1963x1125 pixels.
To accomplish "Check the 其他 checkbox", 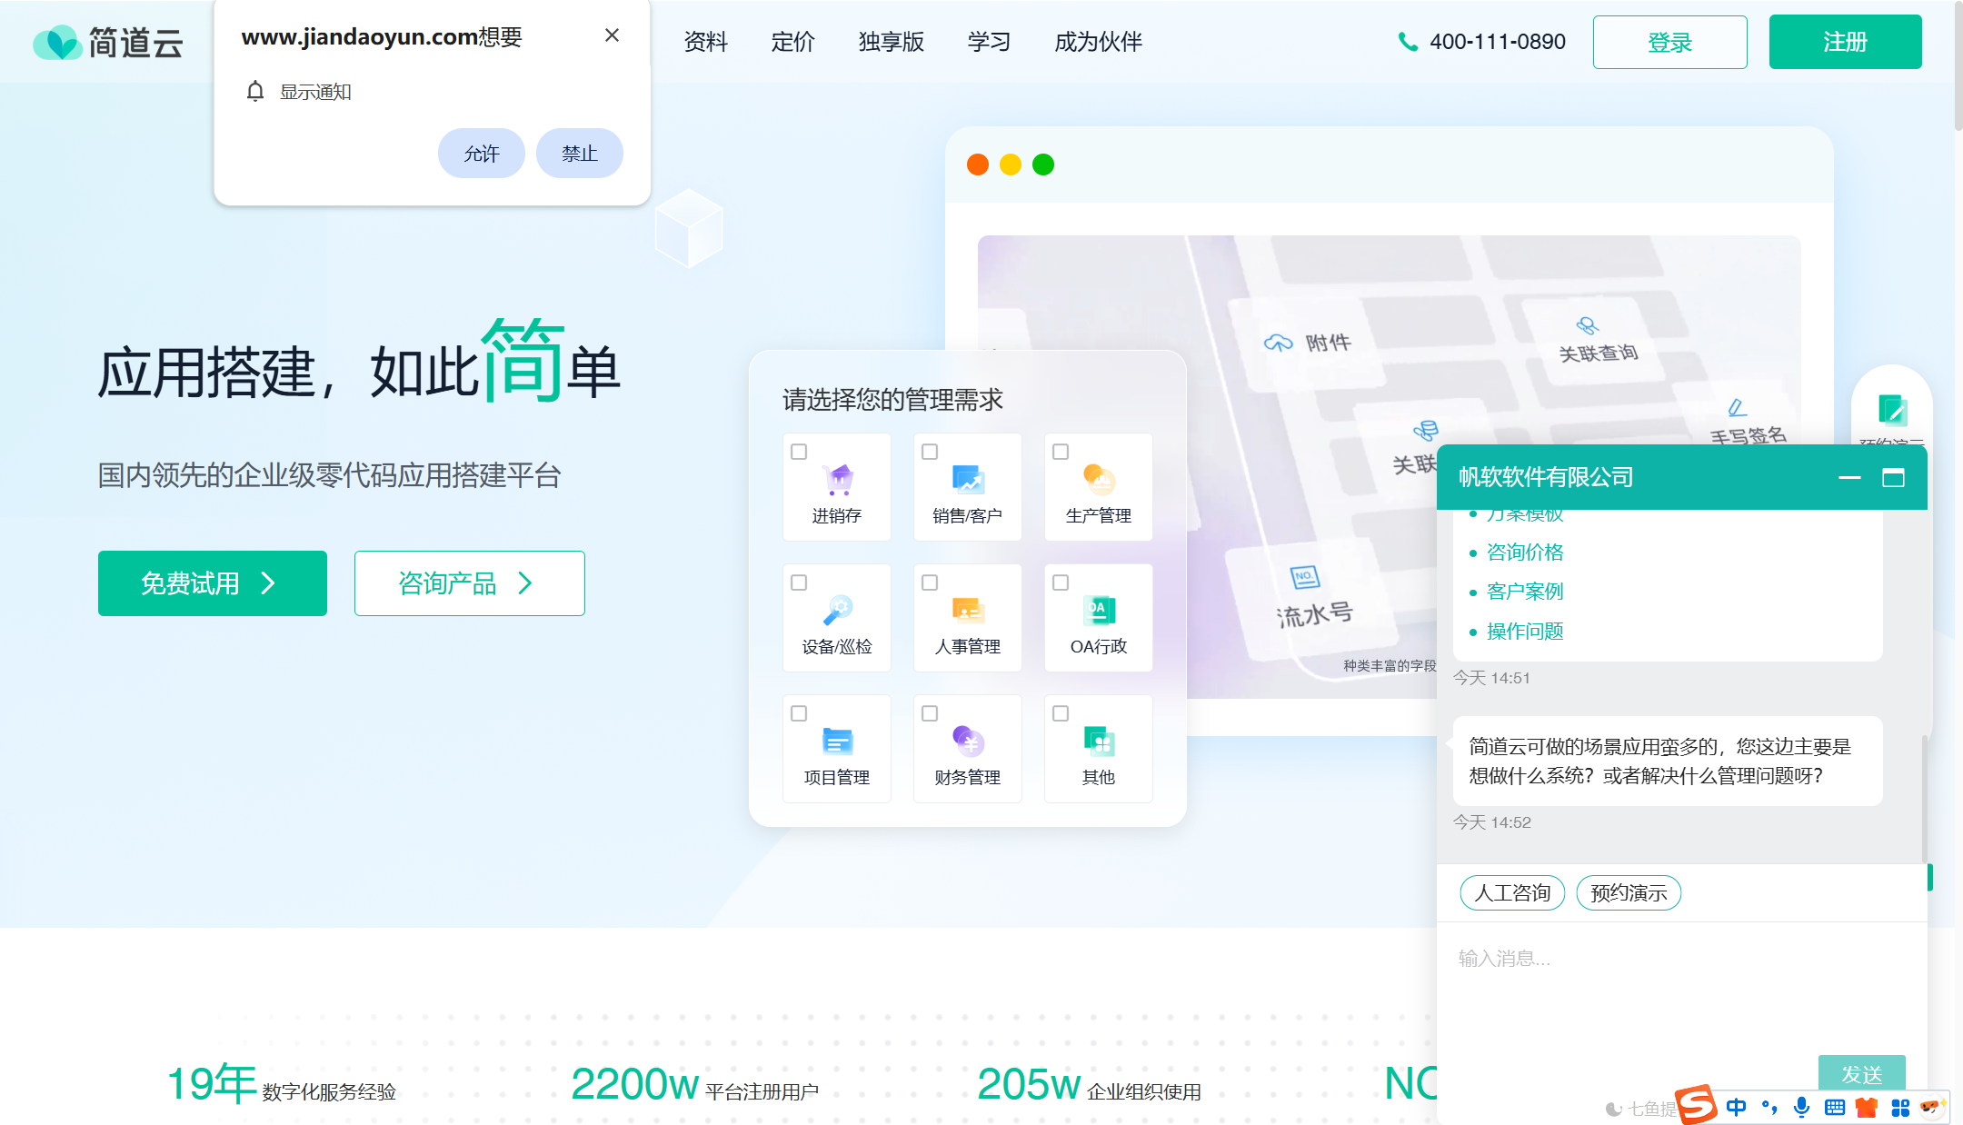I will click(1060, 713).
